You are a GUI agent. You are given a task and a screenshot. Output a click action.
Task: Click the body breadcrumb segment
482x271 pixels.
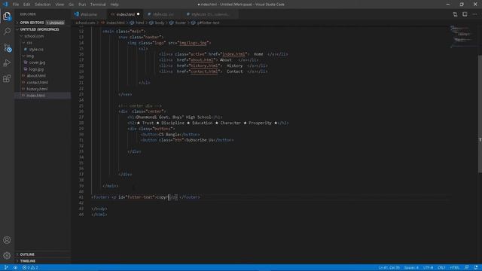(159, 23)
